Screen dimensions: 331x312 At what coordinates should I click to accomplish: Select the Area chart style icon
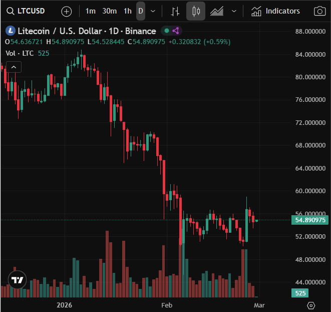click(217, 11)
